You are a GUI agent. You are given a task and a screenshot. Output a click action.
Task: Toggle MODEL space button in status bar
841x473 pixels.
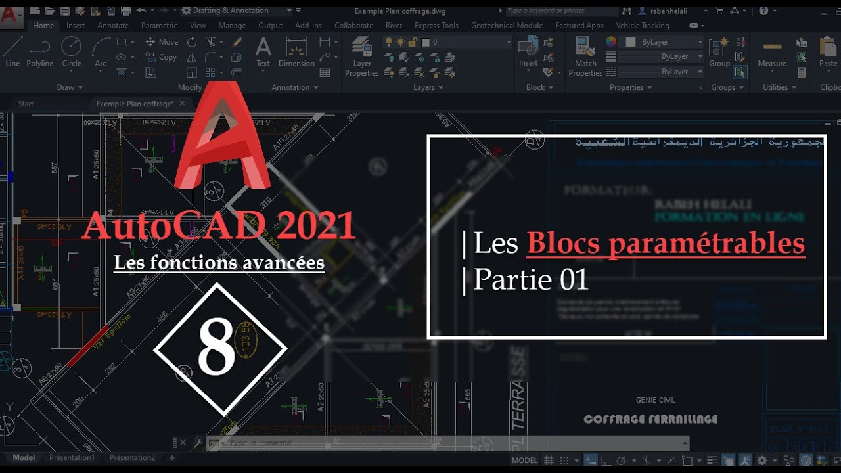pos(524,461)
